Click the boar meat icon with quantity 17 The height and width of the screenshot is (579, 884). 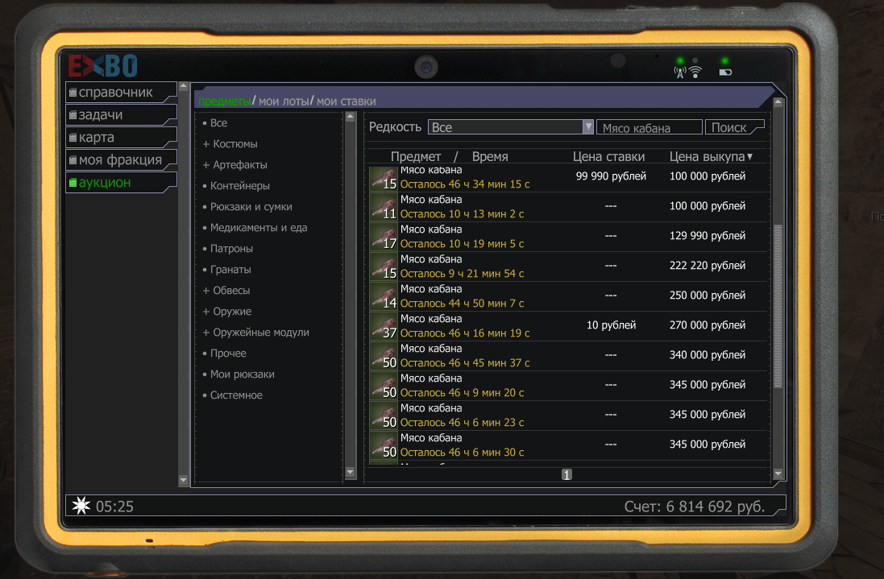[384, 237]
